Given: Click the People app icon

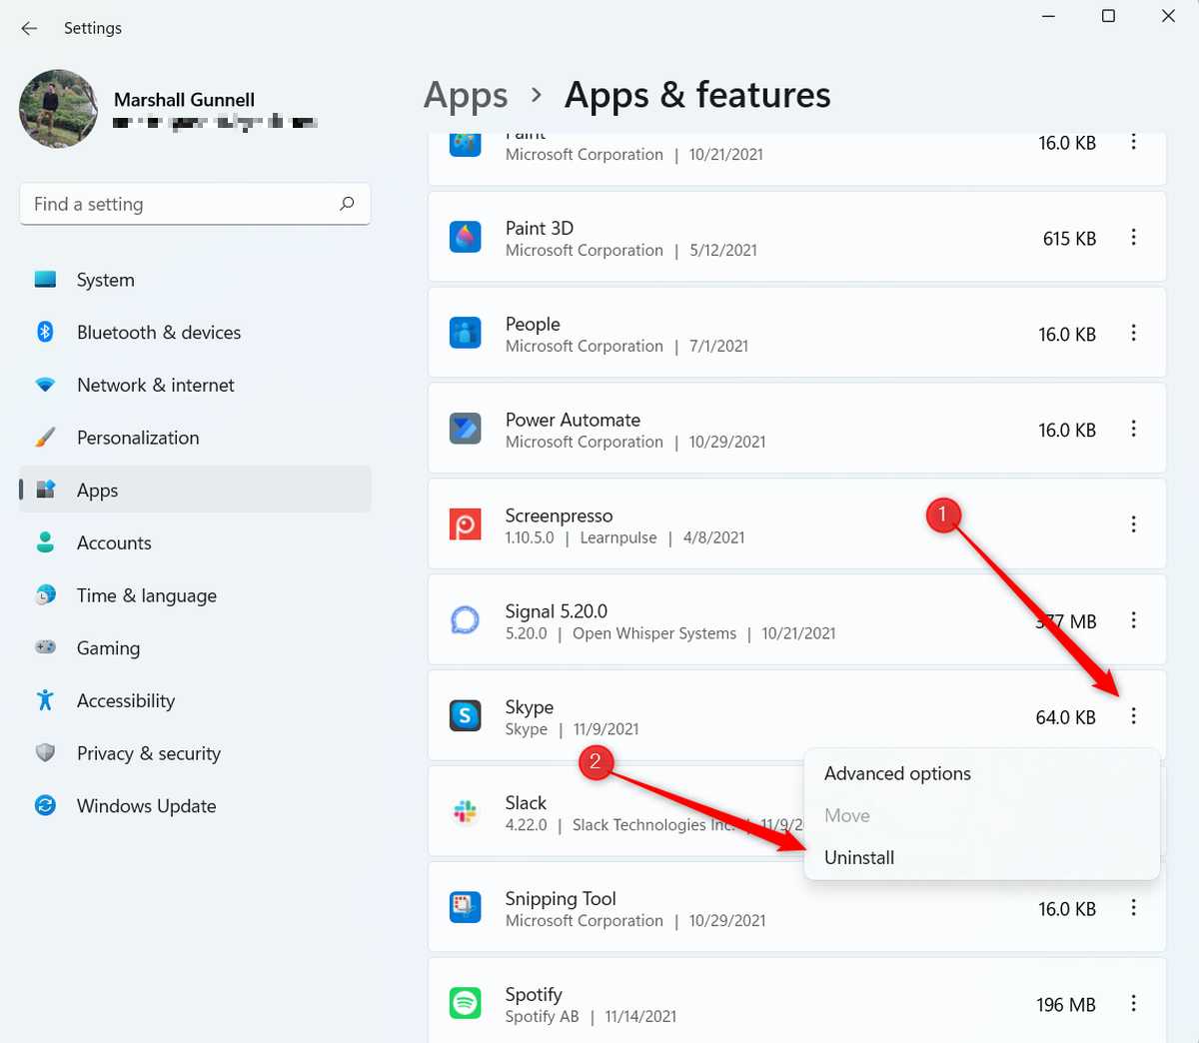Looking at the screenshot, I should [465, 333].
